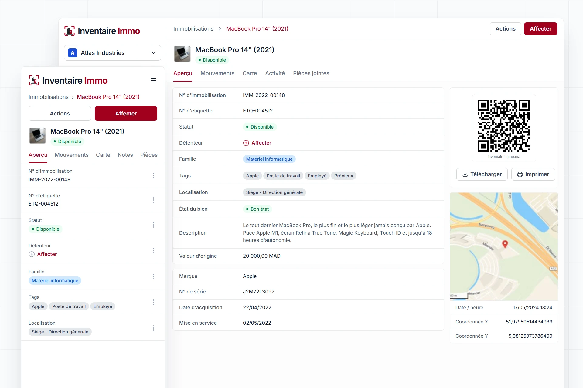Click the map location pin marker
The width and height of the screenshot is (583, 388).
click(505, 244)
